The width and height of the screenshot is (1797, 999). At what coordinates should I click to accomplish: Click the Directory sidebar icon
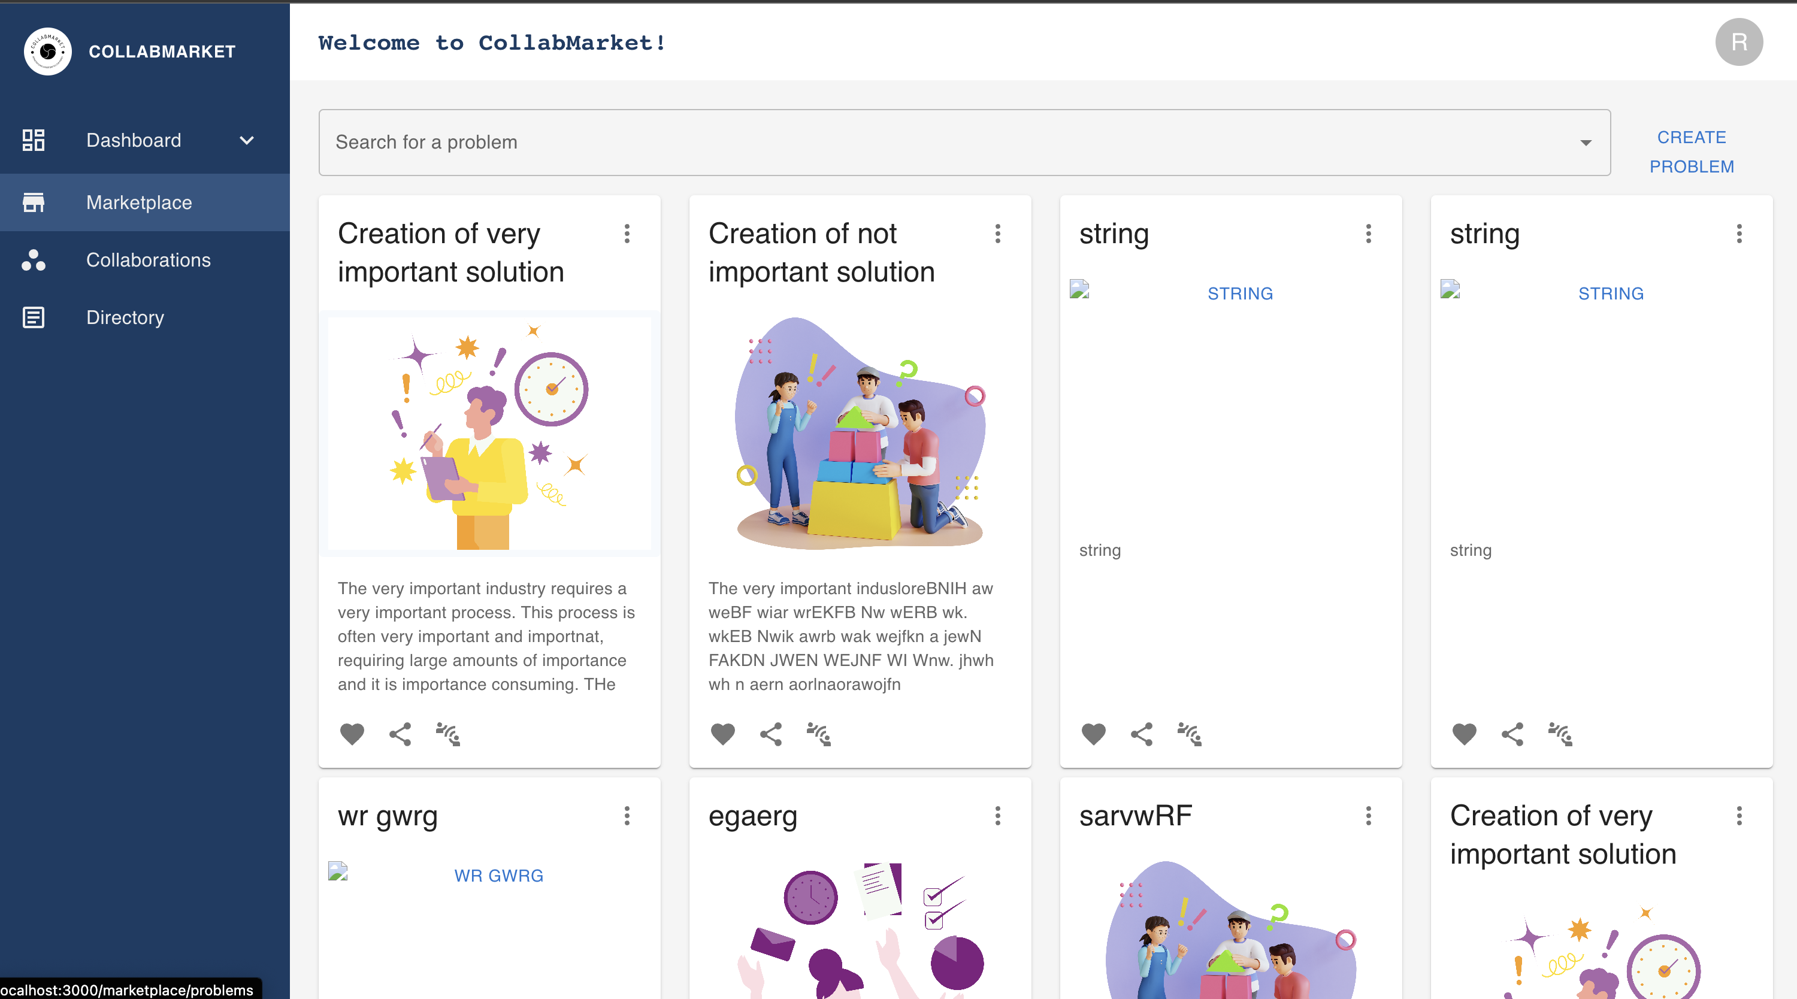[34, 317]
